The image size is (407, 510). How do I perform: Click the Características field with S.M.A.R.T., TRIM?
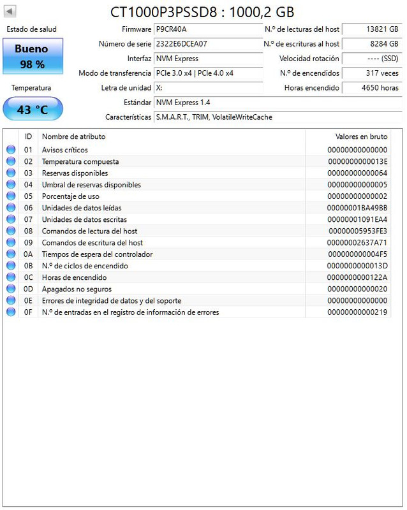[x=278, y=117]
